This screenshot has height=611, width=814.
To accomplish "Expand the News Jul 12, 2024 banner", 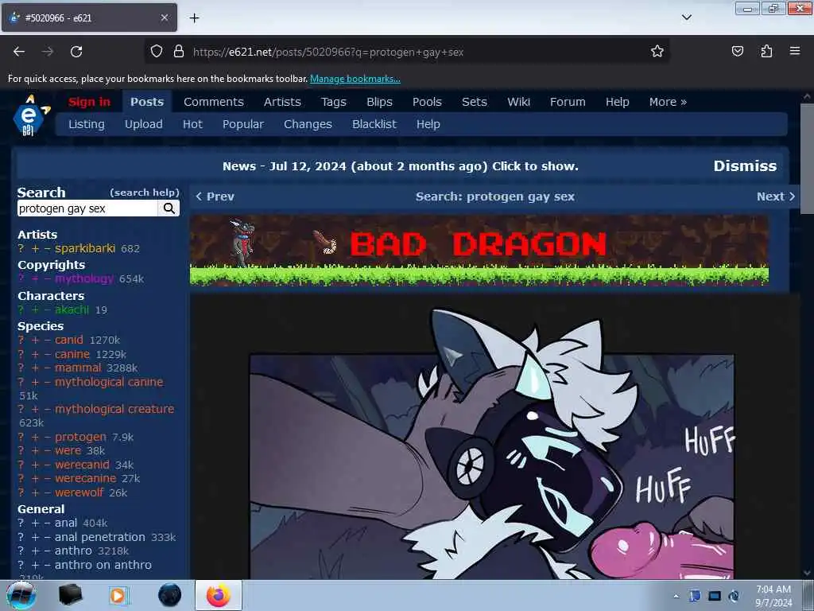I will pyautogui.click(x=401, y=166).
